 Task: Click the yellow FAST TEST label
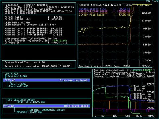coord(144,5)
